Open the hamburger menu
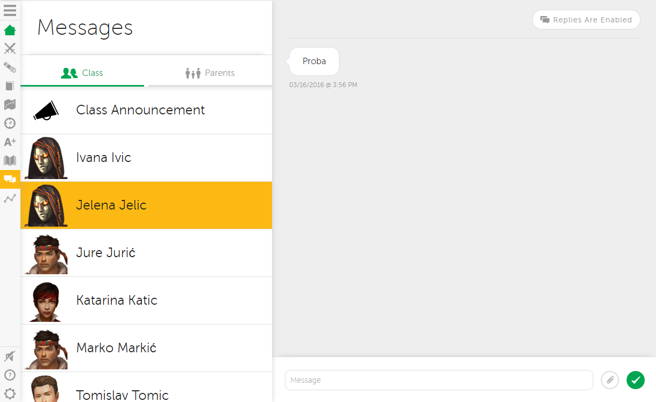Image resolution: width=656 pixels, height=402 pixels. [x=10, y=10]
